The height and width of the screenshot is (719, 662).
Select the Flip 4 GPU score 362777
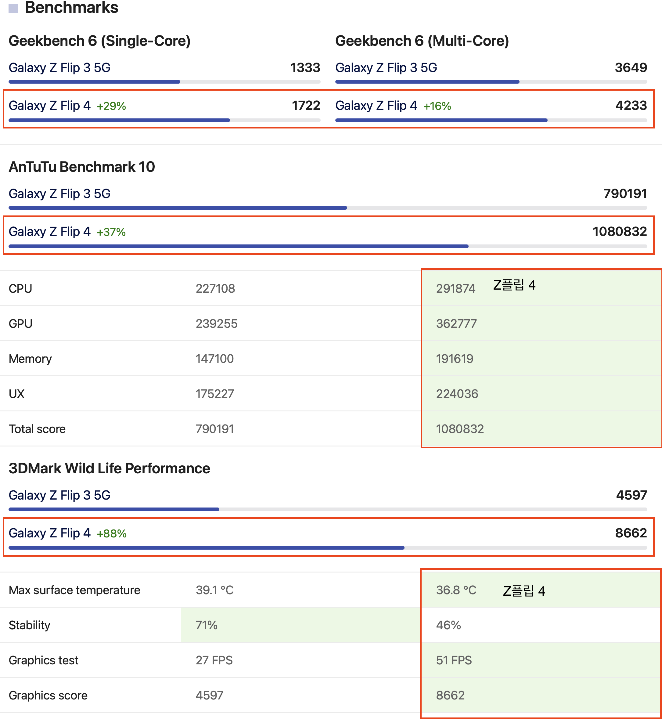[456, 324]
